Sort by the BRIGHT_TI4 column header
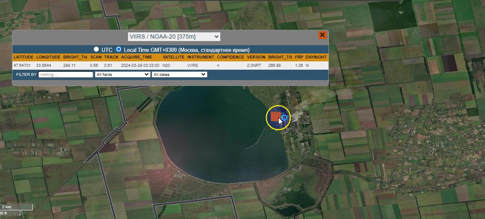The image size is (485, 219). tap(75, 57)
